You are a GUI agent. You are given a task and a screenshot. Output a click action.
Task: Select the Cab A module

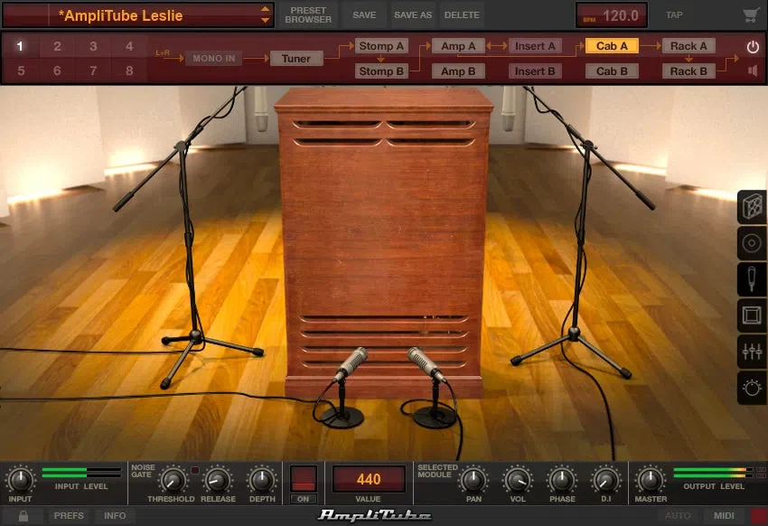tap(612, 46)
